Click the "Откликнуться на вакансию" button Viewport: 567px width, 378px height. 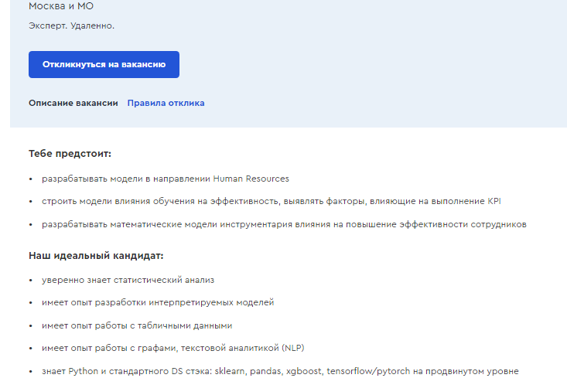tap(104, 65)
